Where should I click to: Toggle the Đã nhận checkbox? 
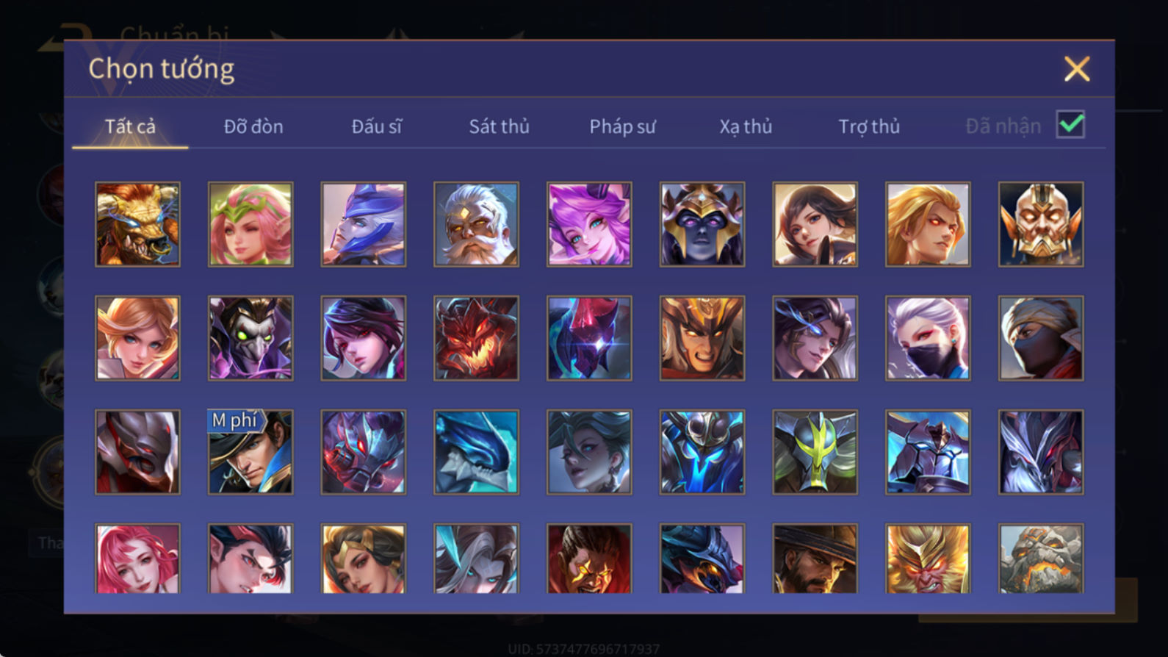(x=1070, y=124)
